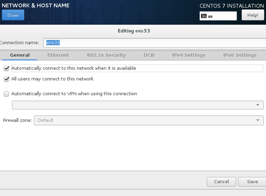
Task: Go to the DCB tab
Action: 149,55
